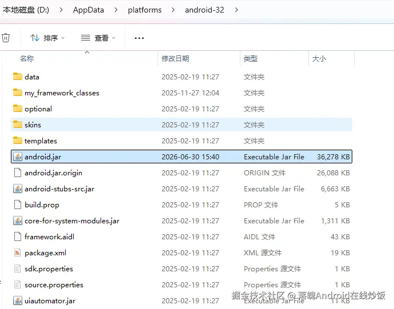Click the XML 源文件 type cell

[x=263, y=253]
